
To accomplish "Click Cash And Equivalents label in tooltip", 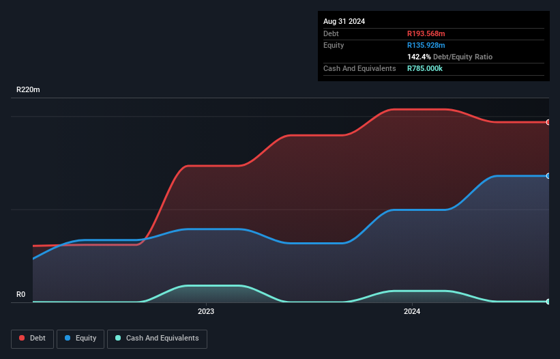I will (x=359, y=68).
